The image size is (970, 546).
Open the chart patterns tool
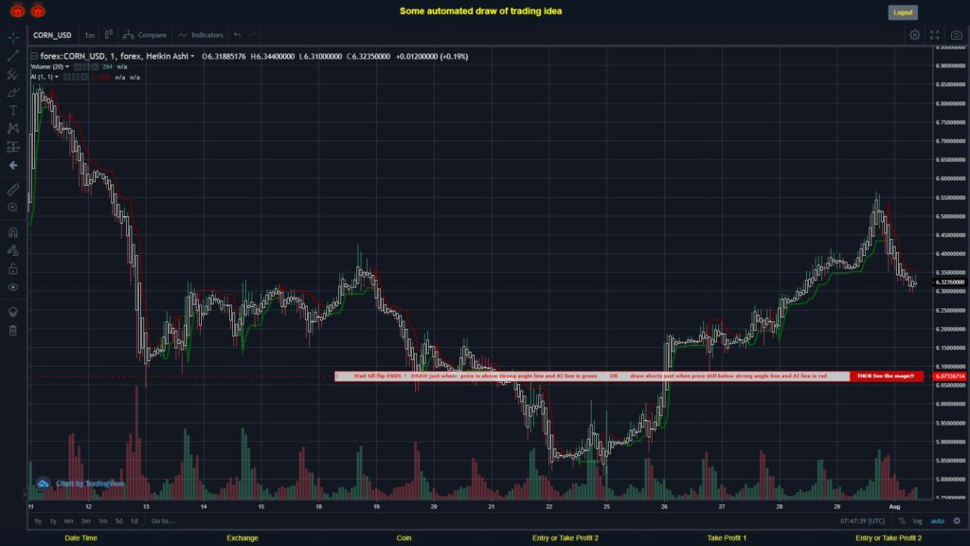(x=13, y=128)
